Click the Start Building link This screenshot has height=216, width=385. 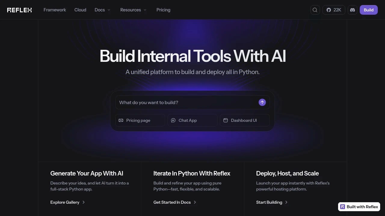pos(269,202)
